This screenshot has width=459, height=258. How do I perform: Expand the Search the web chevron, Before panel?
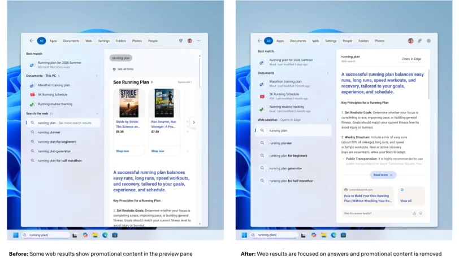click(x=97, y=113)
